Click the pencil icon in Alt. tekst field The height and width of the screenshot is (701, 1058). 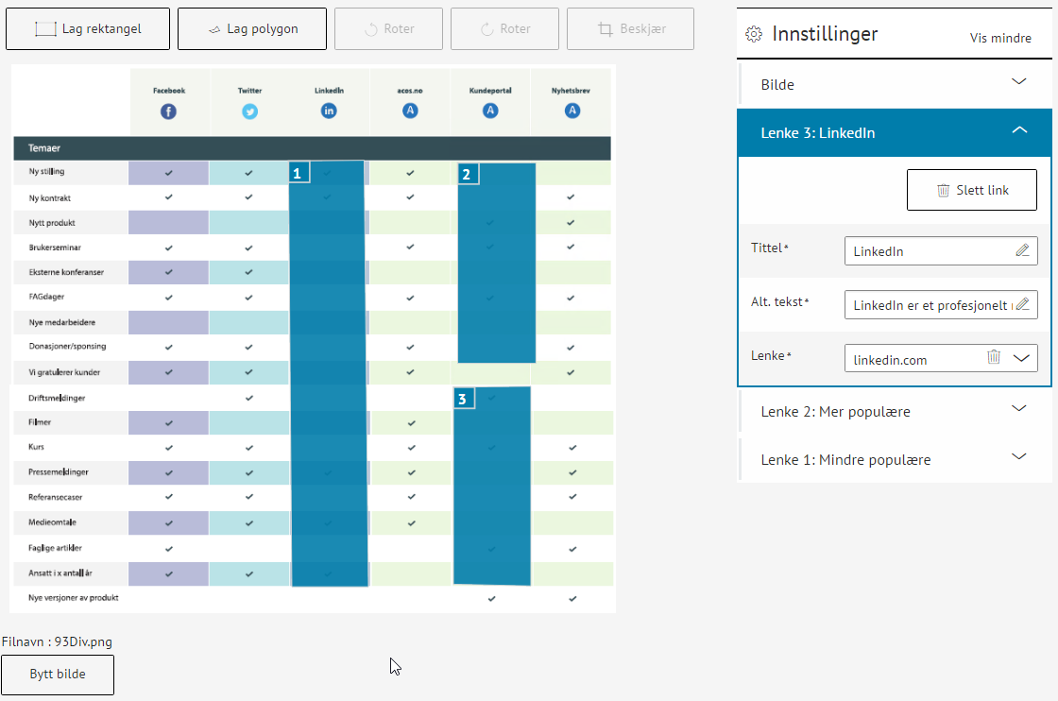[x=1022, y=305]
